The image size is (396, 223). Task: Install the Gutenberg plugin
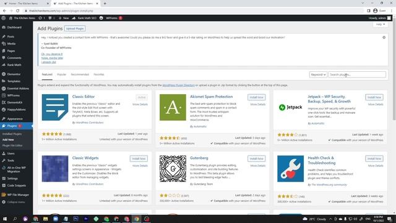(256, 159)
